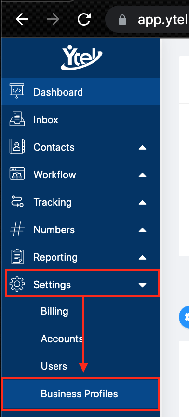Click the Workflow diagram icon
This screenshot has width=189, height=417.
(x=17, y=174)
